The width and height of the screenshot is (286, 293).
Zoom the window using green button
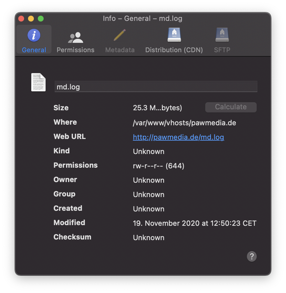(41, 19)
